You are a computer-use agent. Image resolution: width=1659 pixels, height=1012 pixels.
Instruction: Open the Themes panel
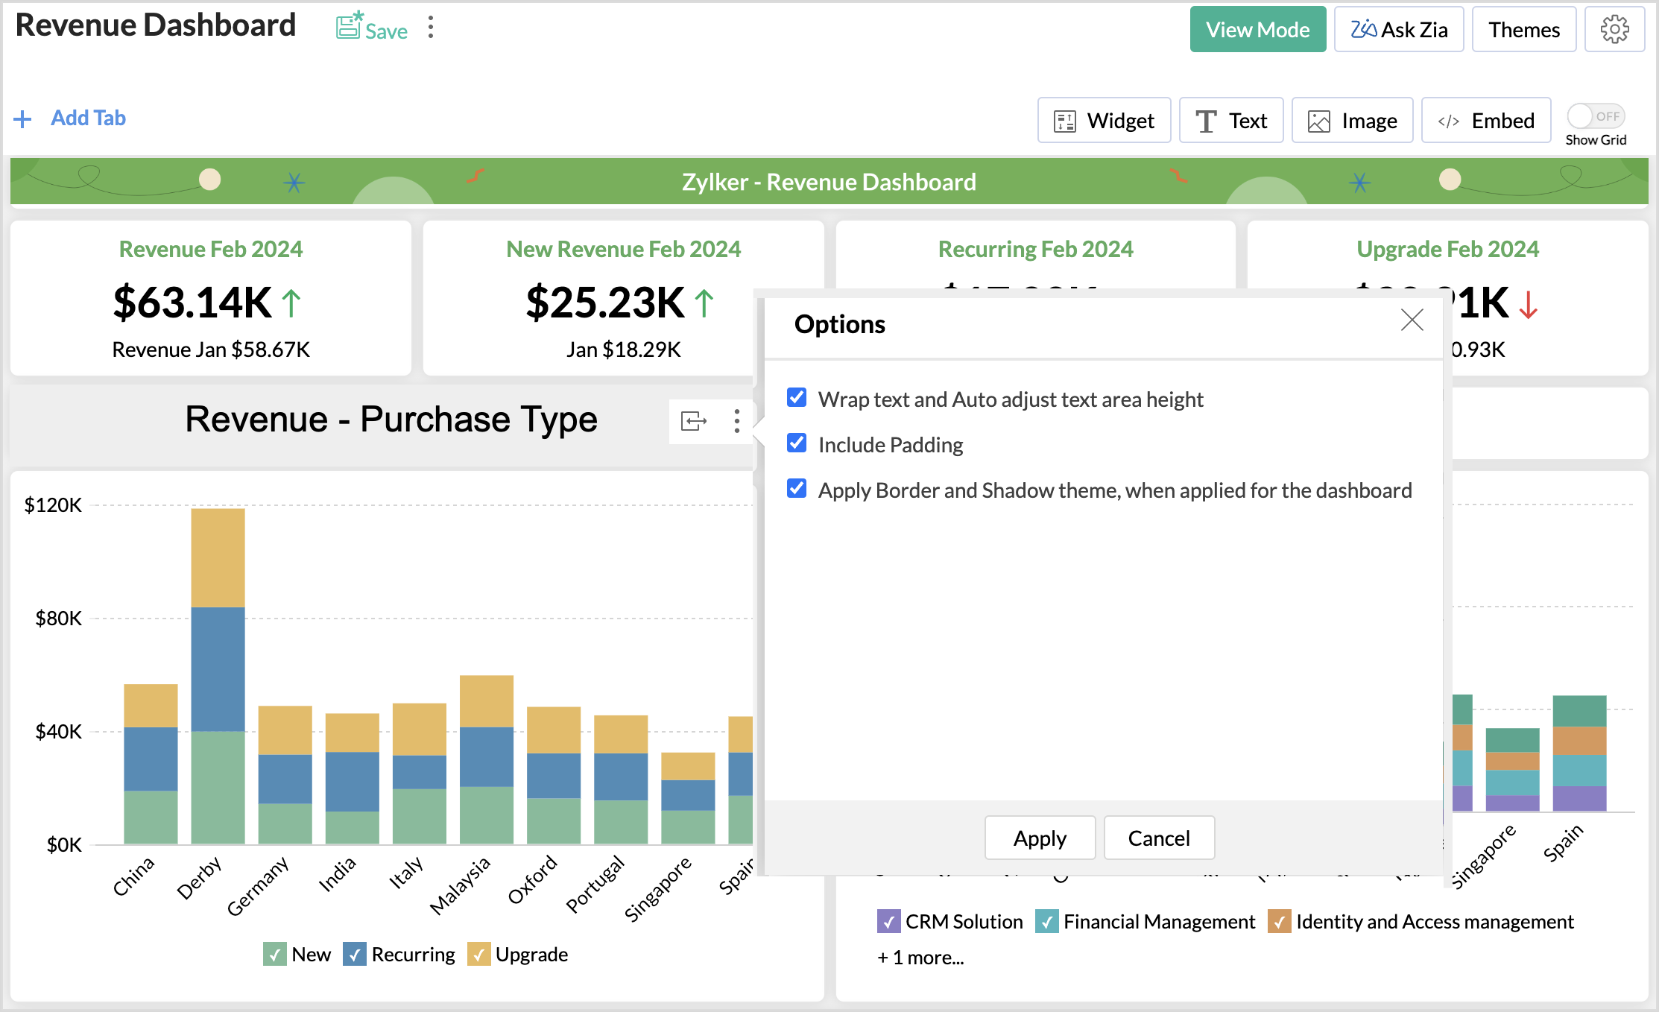pyautogui.click(x=1523, y=29)
